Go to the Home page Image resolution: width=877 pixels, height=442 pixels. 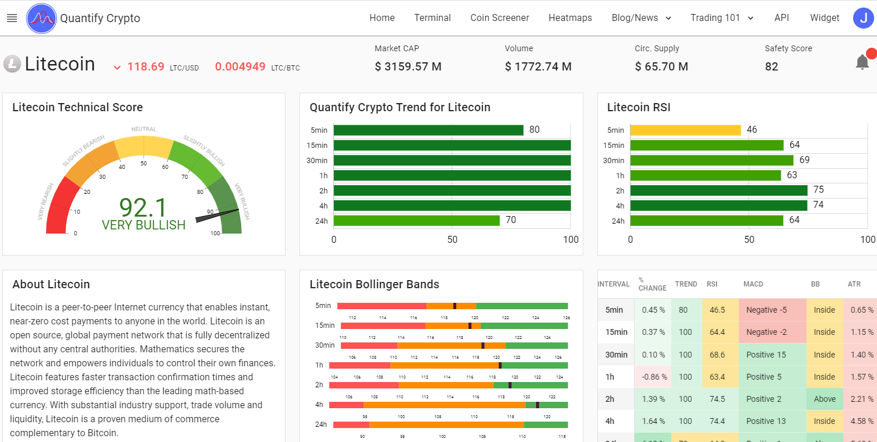pos(382,17)
